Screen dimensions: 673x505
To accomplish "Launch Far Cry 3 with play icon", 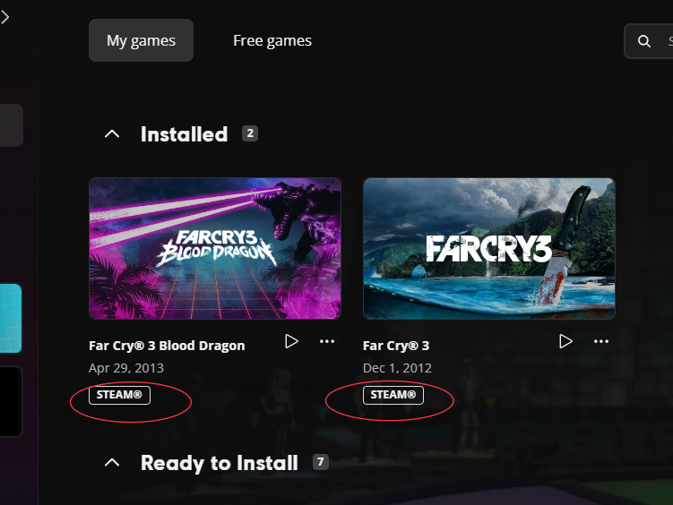I will 565,341.
